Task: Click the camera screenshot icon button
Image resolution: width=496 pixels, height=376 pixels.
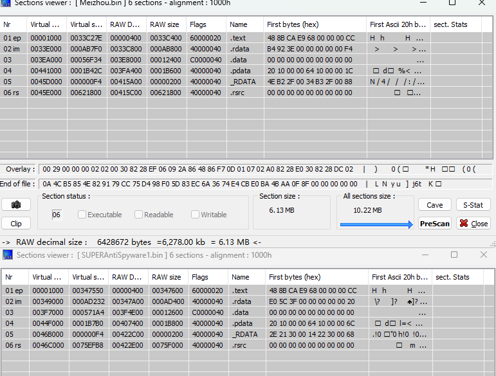Action: pos(16,205)
